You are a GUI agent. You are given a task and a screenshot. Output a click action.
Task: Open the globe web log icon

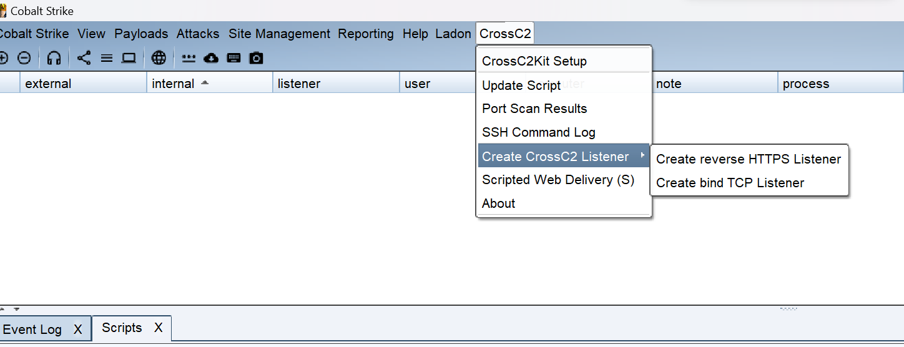tap(159, 58)
